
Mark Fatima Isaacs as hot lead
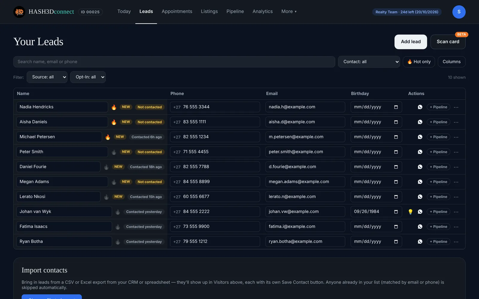pos(118,227)
